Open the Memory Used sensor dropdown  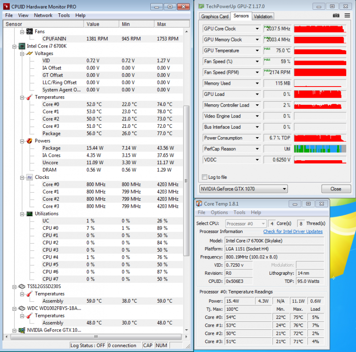click(x=257, y=83)
